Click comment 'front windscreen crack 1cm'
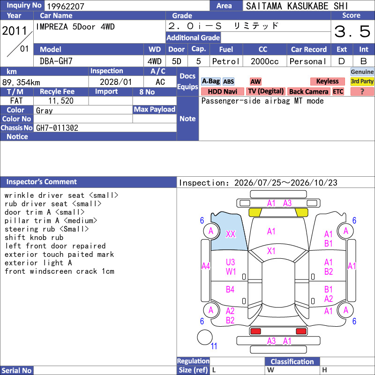 coord(60,271)
